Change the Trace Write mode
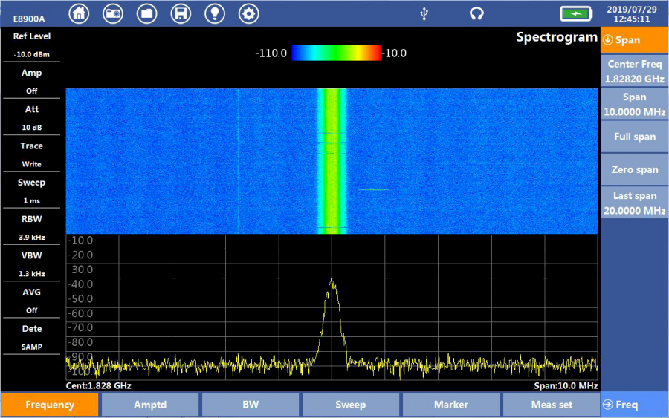The image size is (669, 418). [31, 154]
